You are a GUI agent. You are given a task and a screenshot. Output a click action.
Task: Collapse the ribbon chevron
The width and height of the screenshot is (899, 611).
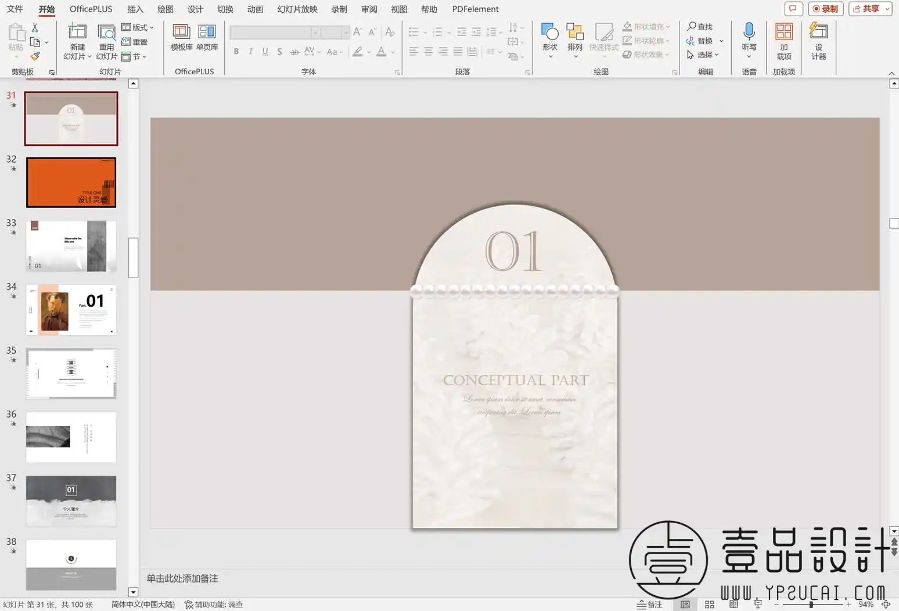click(891, 73)
